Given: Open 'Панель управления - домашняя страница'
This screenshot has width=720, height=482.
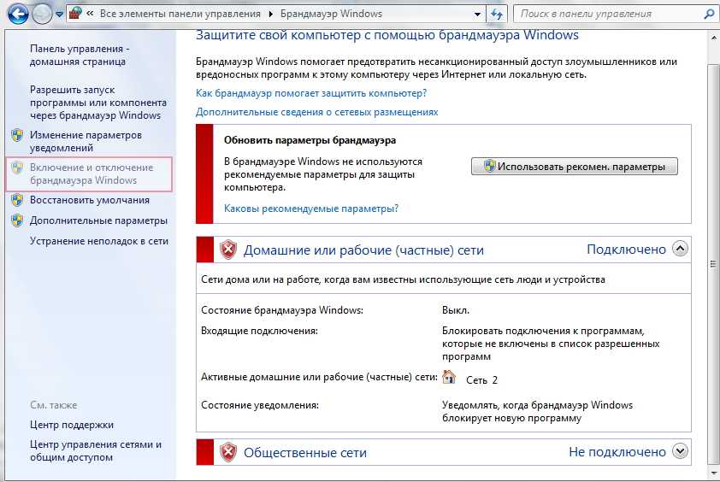Looking at the screenshot, I should coord(80,55).
